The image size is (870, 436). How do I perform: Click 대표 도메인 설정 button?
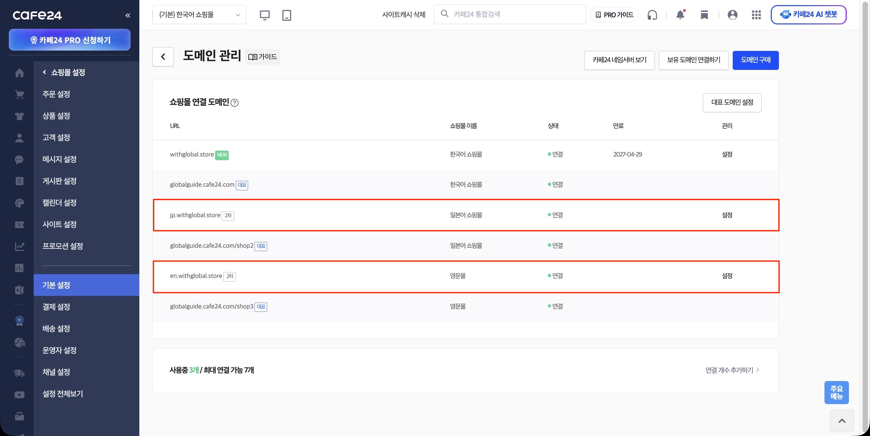coord(732,102)
